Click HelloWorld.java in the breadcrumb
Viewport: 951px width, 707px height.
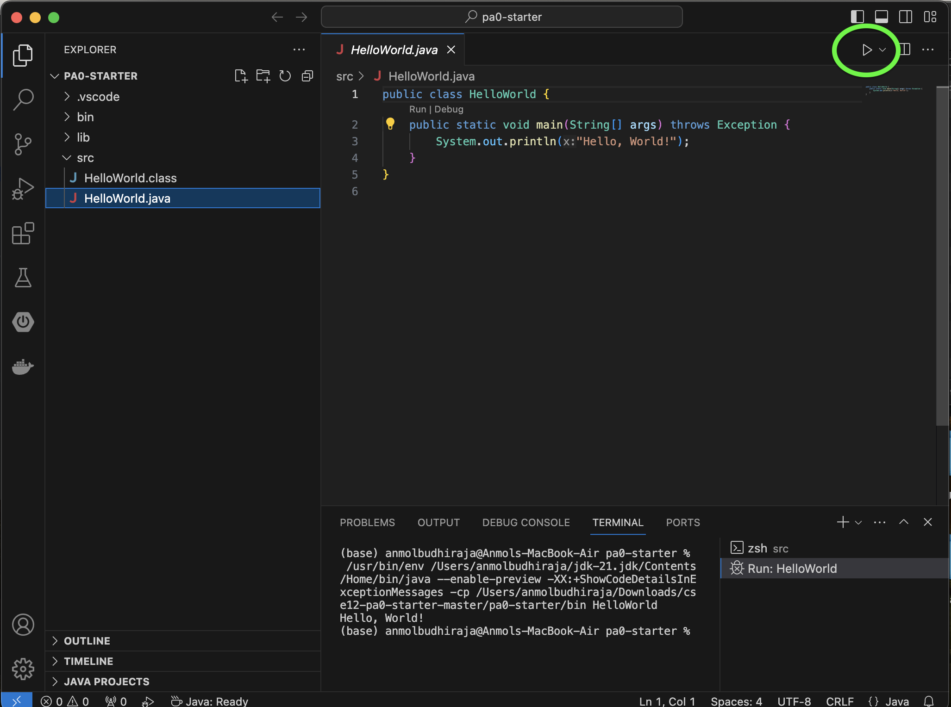coord(431,76)
